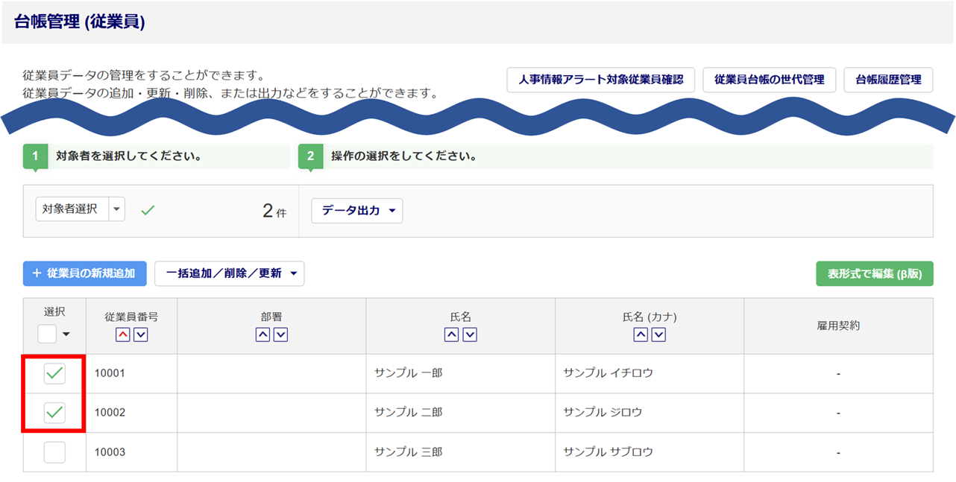The height and width of the screenshot is (482, 956).
Task: Sort employee number ascending arrow
Action: pos(123,335)
